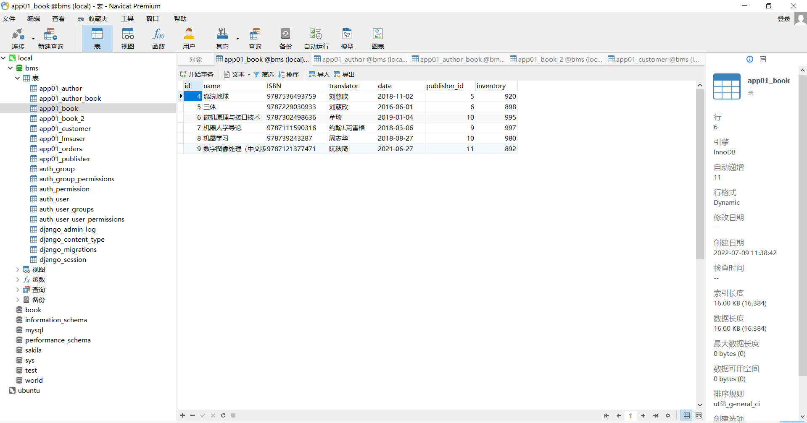Go to next page arrow

tap(643, 415)
